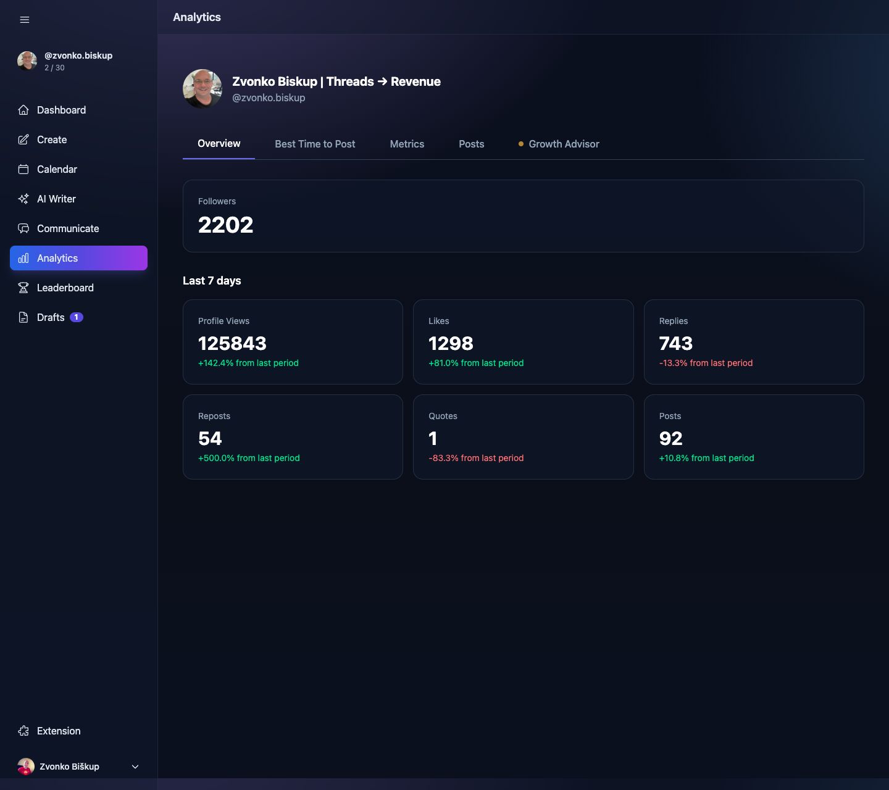Screen dimensions: 889x790
Task: Click the +500.0% from last period text
Action: click(x=249, y=458)
